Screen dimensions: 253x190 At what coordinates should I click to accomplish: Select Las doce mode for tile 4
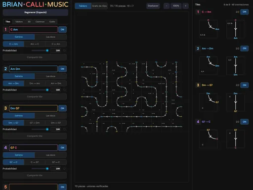click(x=50, y=155)
